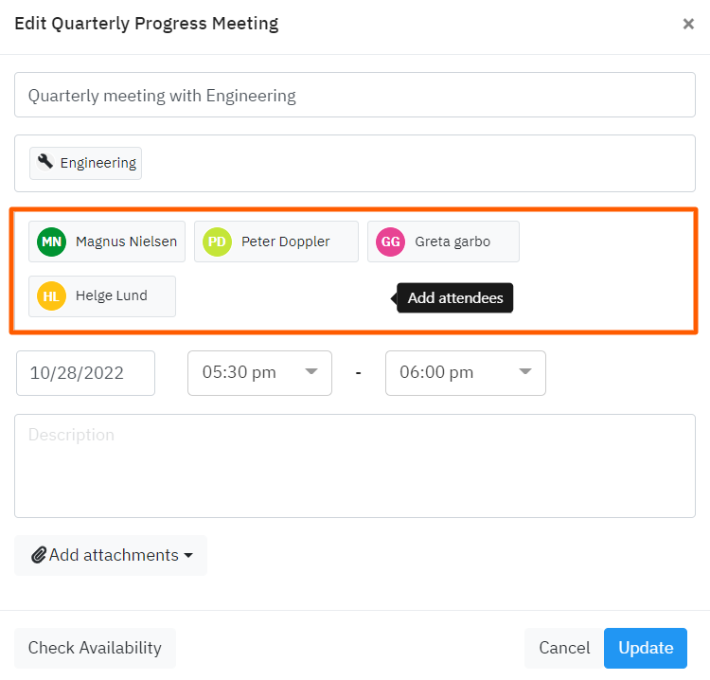Select the Peter Doppler attendee chip

285,242
